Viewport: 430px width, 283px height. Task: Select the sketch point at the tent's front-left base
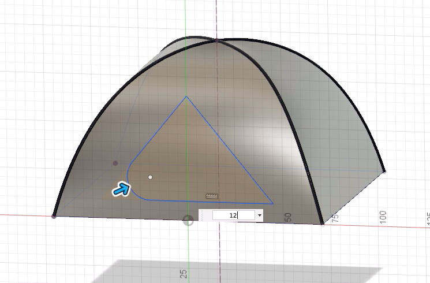pos(54,217)
